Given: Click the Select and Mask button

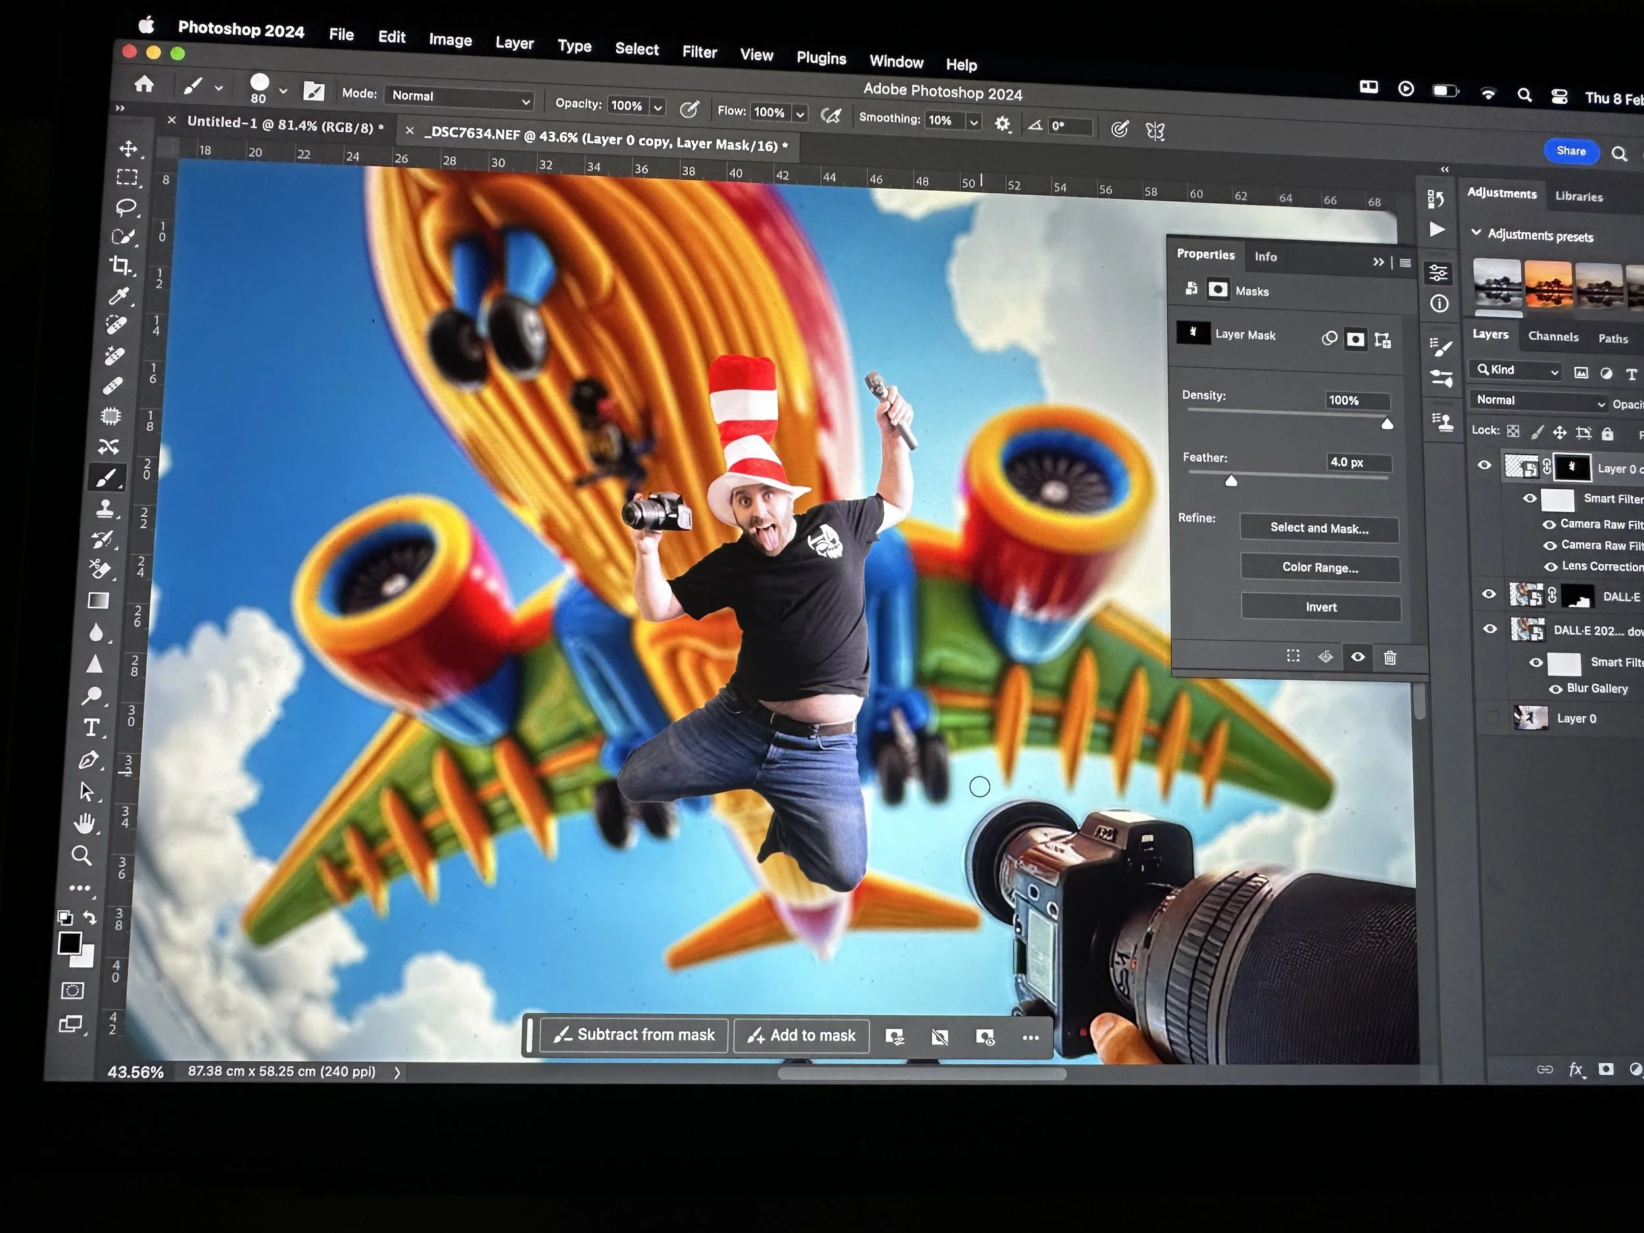Looking at the screenshot, I should tap(1319, 529).
